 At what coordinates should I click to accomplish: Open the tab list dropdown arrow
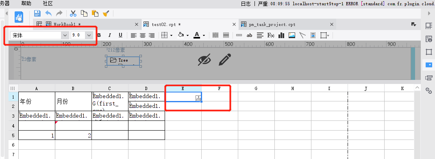(414, 24)
